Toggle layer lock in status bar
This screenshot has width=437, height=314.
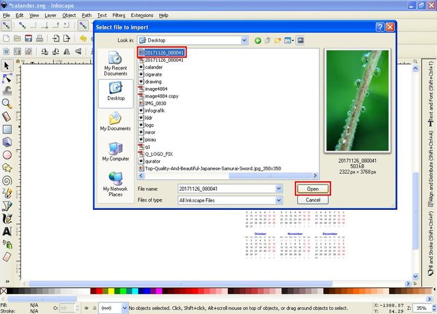tap(94, 308)
